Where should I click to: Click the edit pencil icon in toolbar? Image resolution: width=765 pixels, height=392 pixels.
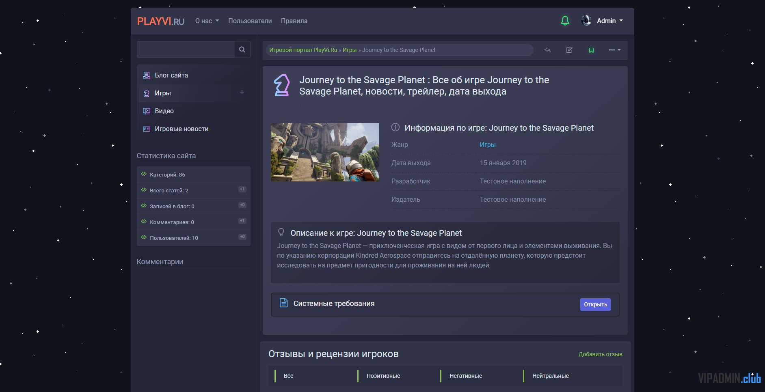click(569, 50)
